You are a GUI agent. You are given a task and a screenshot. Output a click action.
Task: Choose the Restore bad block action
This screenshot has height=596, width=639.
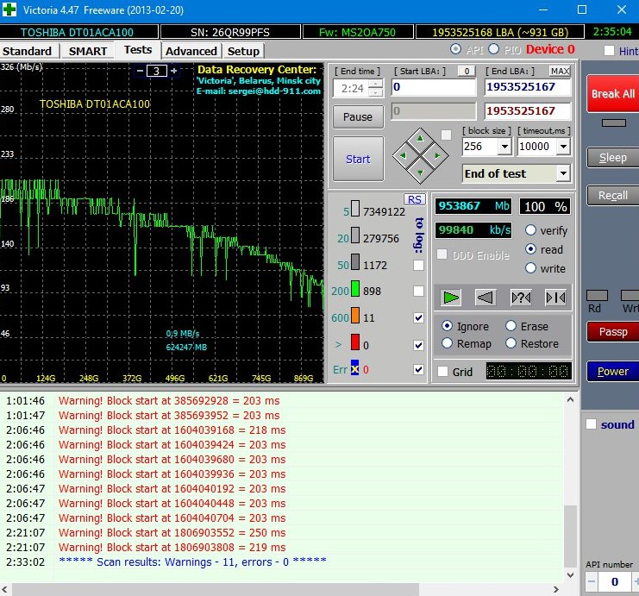point(511,343)
